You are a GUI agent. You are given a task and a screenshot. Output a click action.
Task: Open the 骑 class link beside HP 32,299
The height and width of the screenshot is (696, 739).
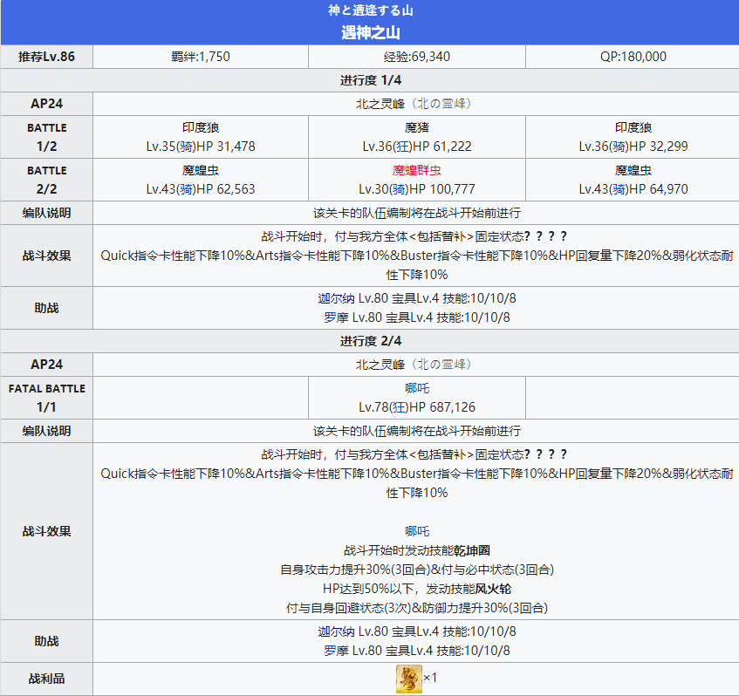(619, 147)
